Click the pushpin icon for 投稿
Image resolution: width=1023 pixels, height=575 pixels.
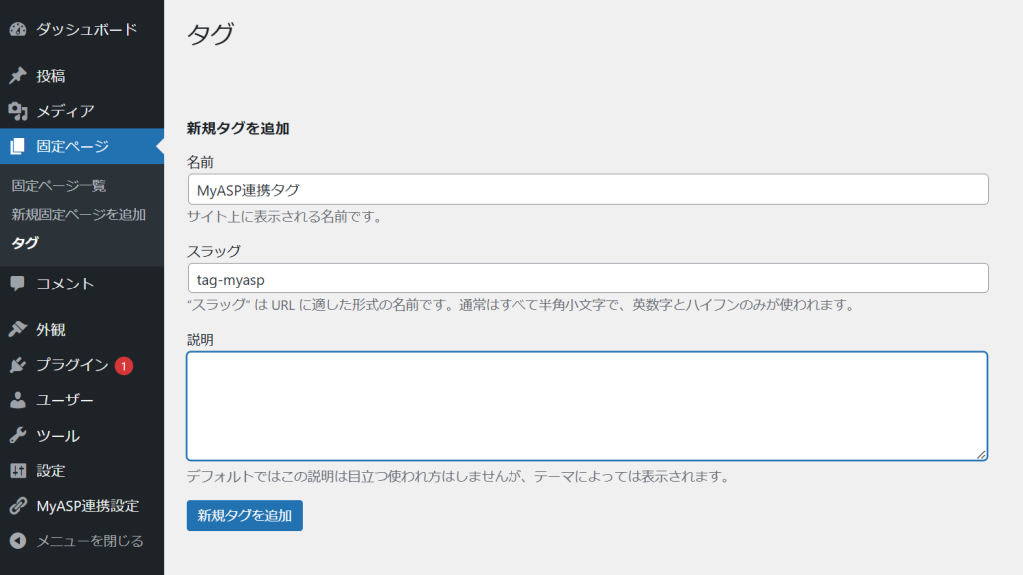tap(18, 76)
